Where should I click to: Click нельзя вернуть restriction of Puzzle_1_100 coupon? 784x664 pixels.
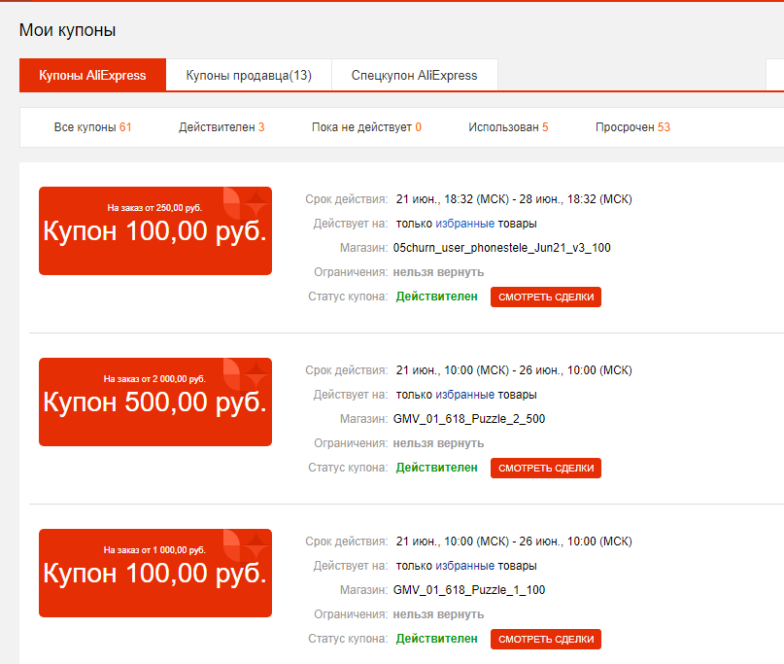pyautogui.click(x=438, y=614)
